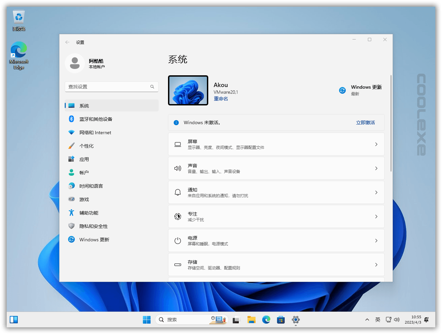
Task: Click the paintbrush icon for 个性化
Action: pyautogui.click(x=71, y=146)
